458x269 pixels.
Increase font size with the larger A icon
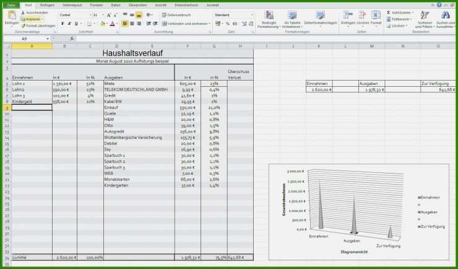pos(109,15)
